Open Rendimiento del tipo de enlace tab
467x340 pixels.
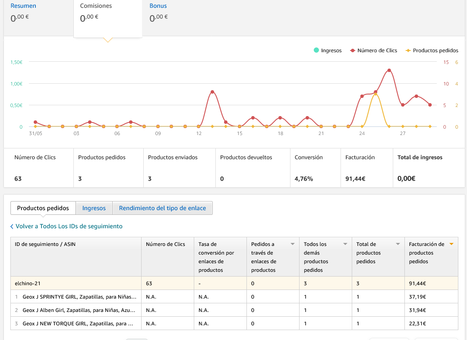162,208
